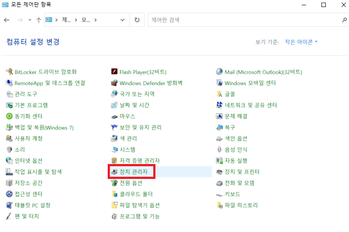Open the 자동 실행 icon
Image resolution: width=349 pixels, height=232 pixels.
(219, 161)
